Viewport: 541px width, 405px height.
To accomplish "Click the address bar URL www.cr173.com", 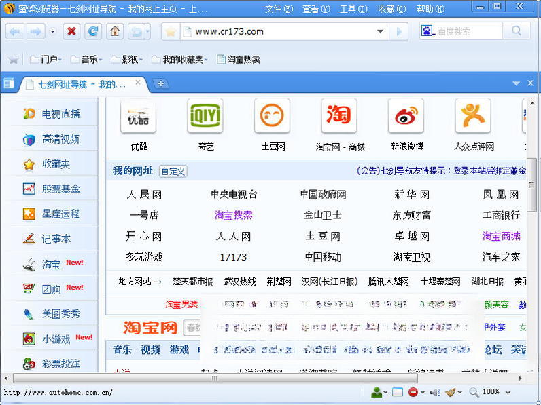I will click(230, 32).
